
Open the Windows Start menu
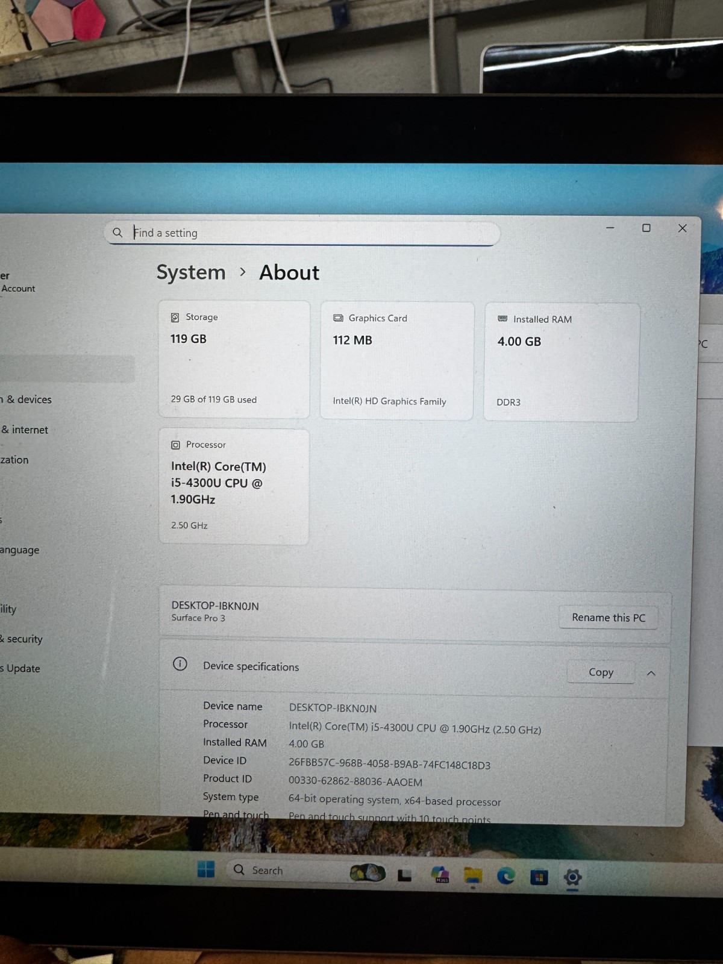click(206, 869)
